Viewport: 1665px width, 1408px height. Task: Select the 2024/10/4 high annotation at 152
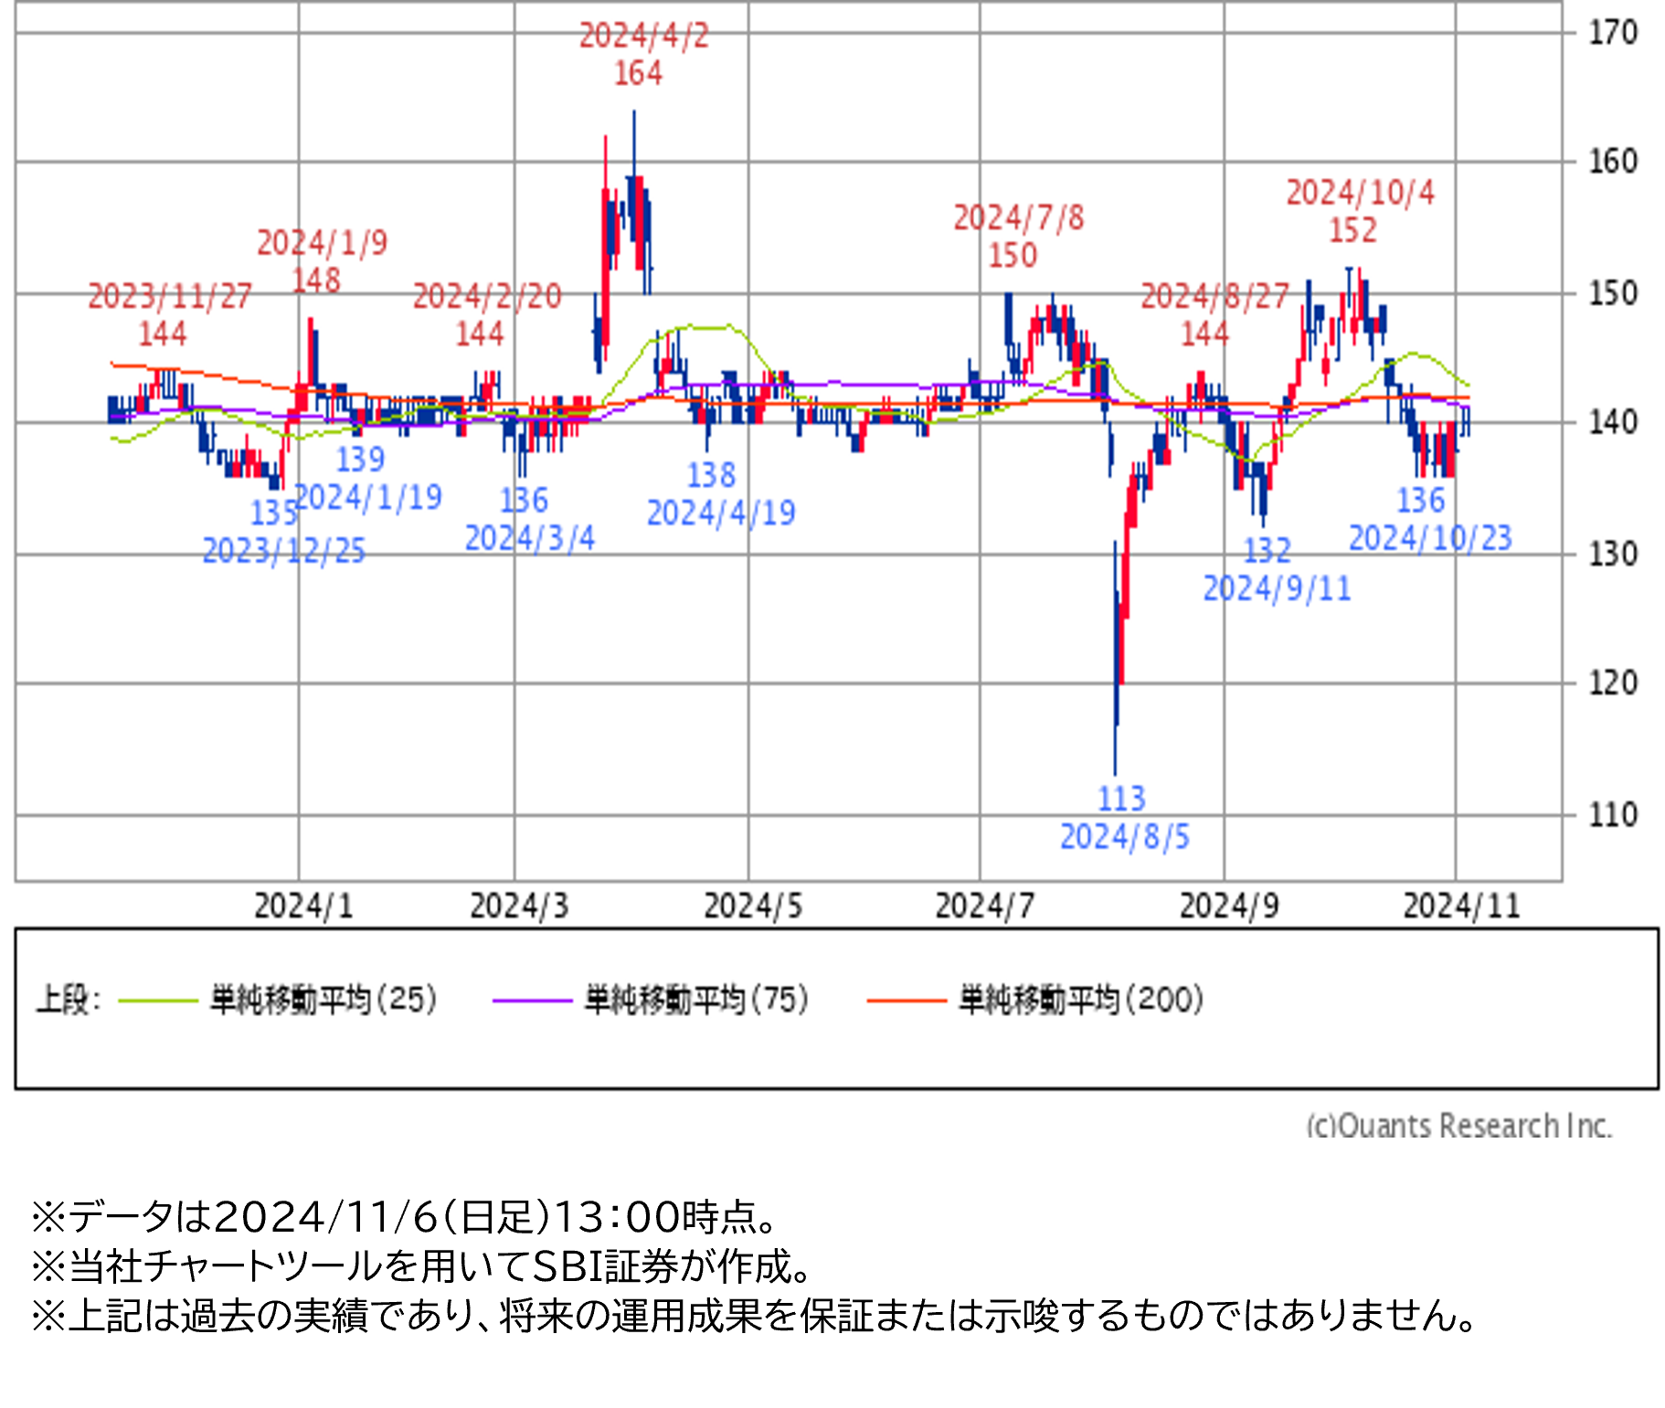coord(1360,211)
